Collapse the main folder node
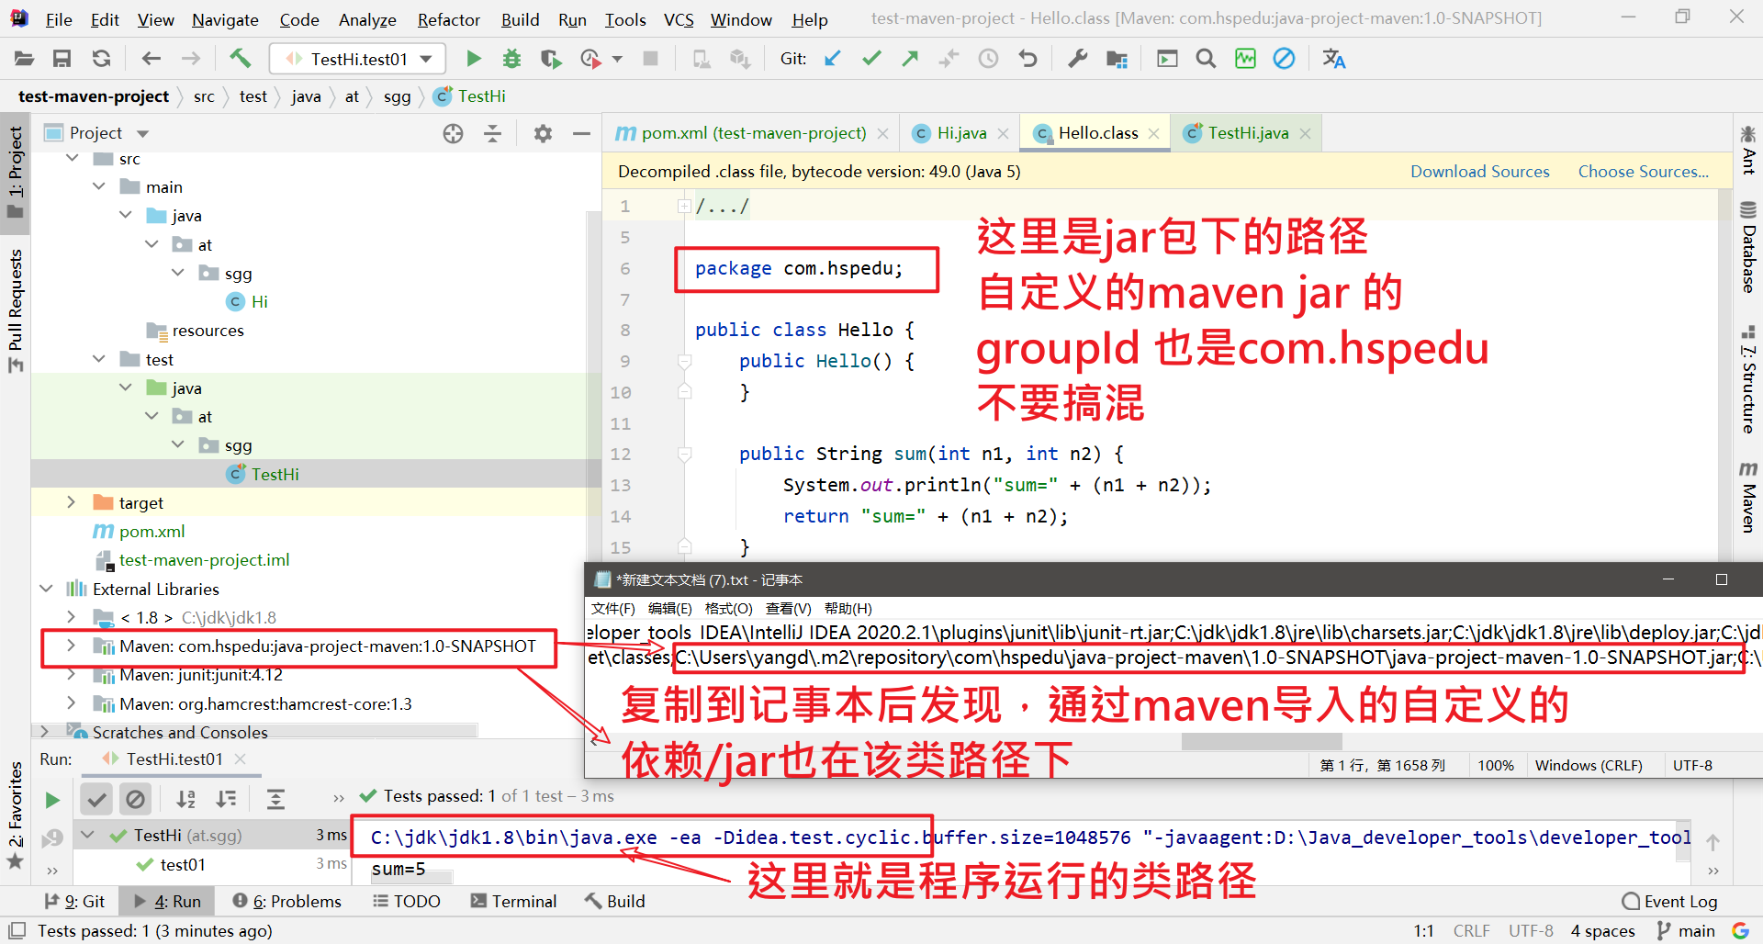Viewport: 1763px width, 944px height. click(x=99, y=186)
